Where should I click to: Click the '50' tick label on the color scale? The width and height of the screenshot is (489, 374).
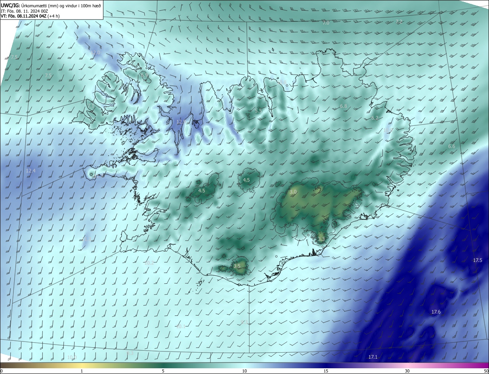[486, 371]
